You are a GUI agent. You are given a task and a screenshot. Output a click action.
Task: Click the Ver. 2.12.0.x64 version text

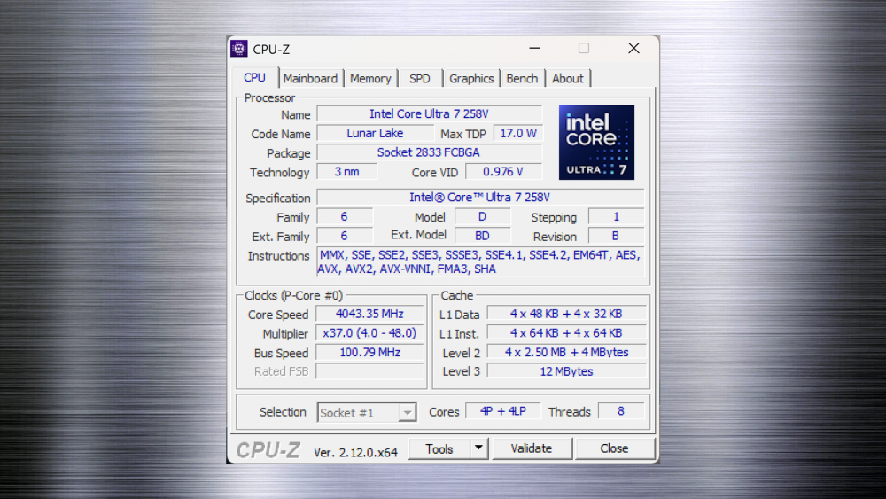pos(355,453)
